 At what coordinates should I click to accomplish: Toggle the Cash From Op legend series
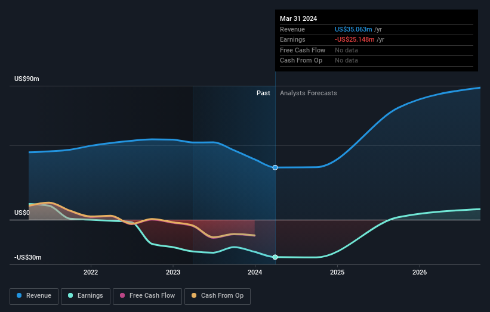pos(217,296)
